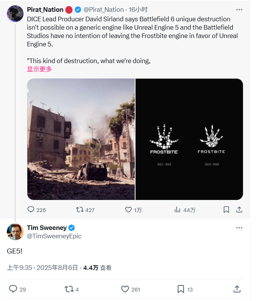
Task: Bookmark Tim Sweeney's tweet with 13 saves
Action: pos(181,289)
